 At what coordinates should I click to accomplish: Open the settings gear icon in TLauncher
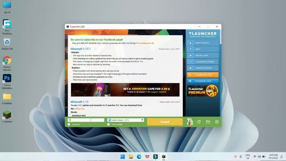pyautogui.click(x=217, y=122)
